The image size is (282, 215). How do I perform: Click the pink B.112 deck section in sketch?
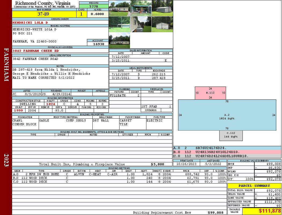click(x=210, y=93)
